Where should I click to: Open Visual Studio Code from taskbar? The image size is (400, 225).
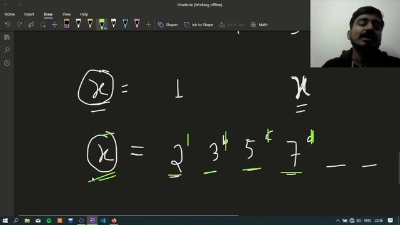pos(103,221)
